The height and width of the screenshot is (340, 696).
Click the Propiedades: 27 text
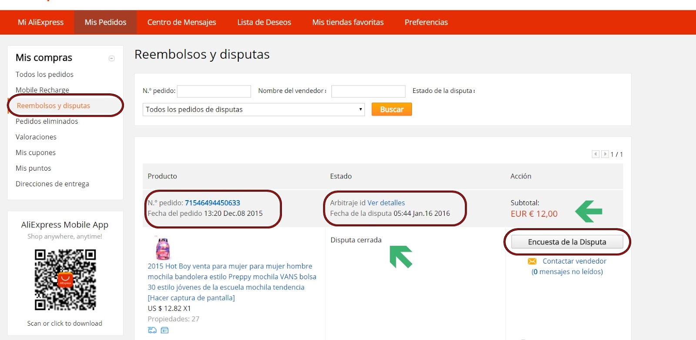click(174, 319)
